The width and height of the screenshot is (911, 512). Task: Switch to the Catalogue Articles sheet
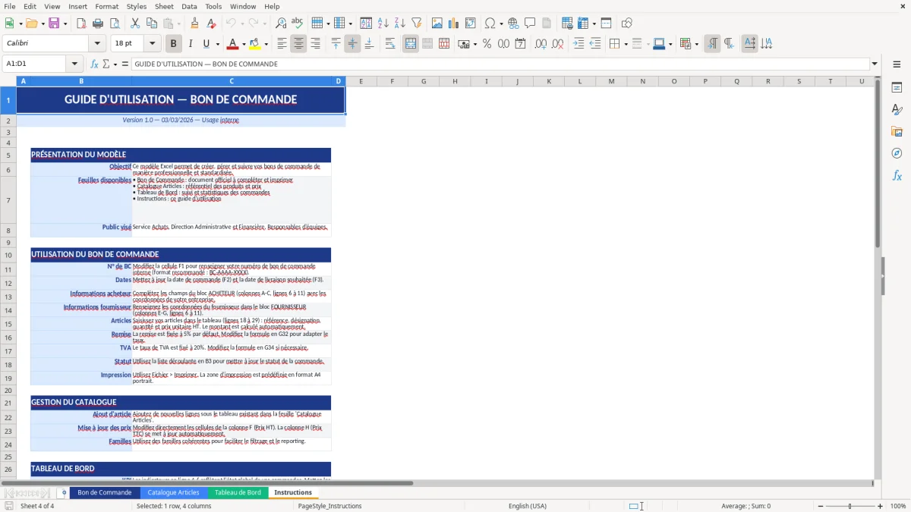(175, 492)
